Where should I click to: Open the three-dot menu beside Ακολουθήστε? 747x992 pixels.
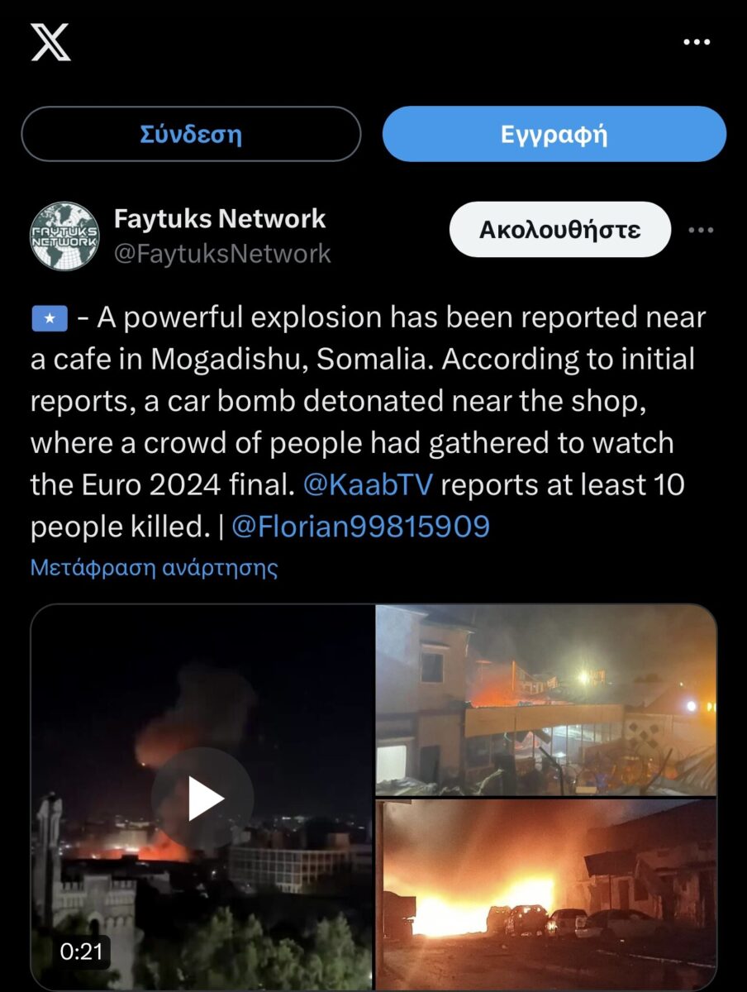[x=701, y=230]
